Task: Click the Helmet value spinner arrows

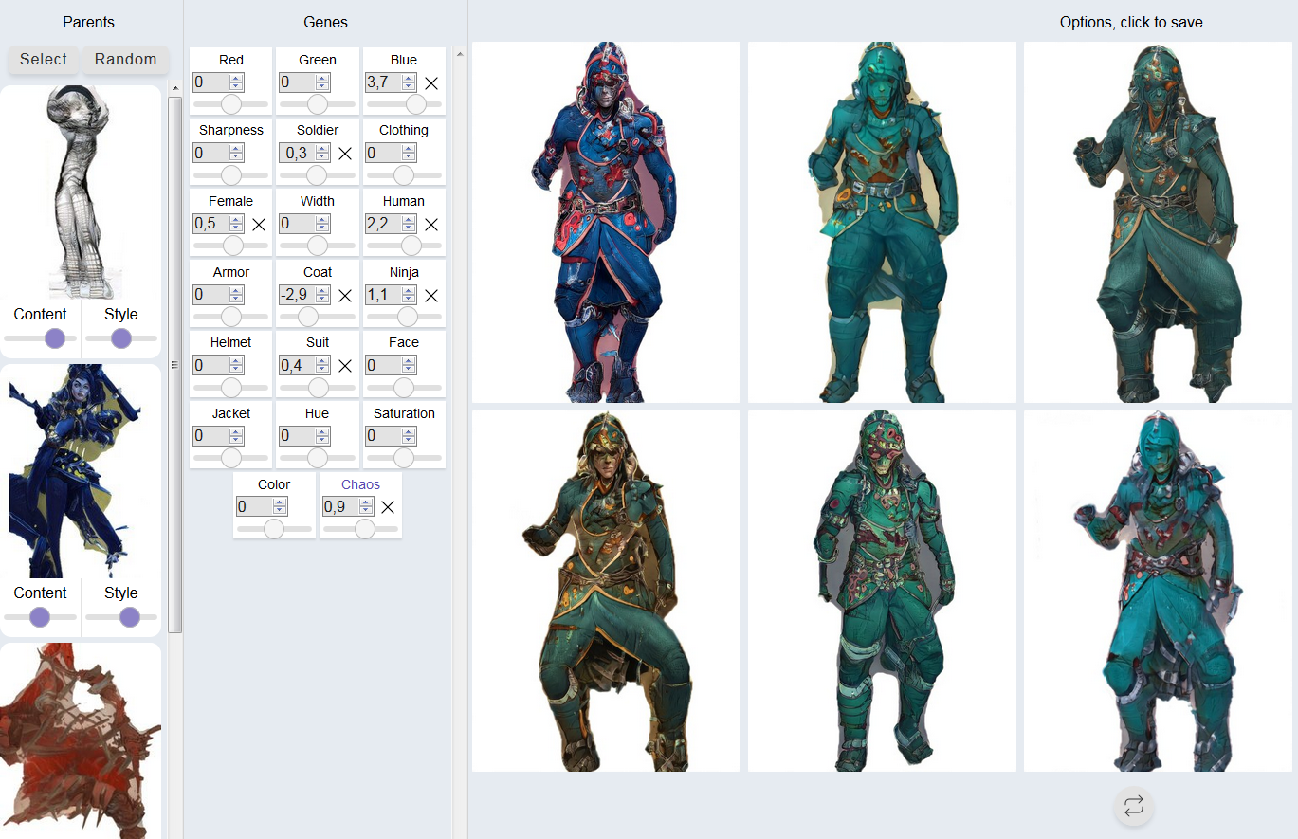Action: tap(236, 366)
